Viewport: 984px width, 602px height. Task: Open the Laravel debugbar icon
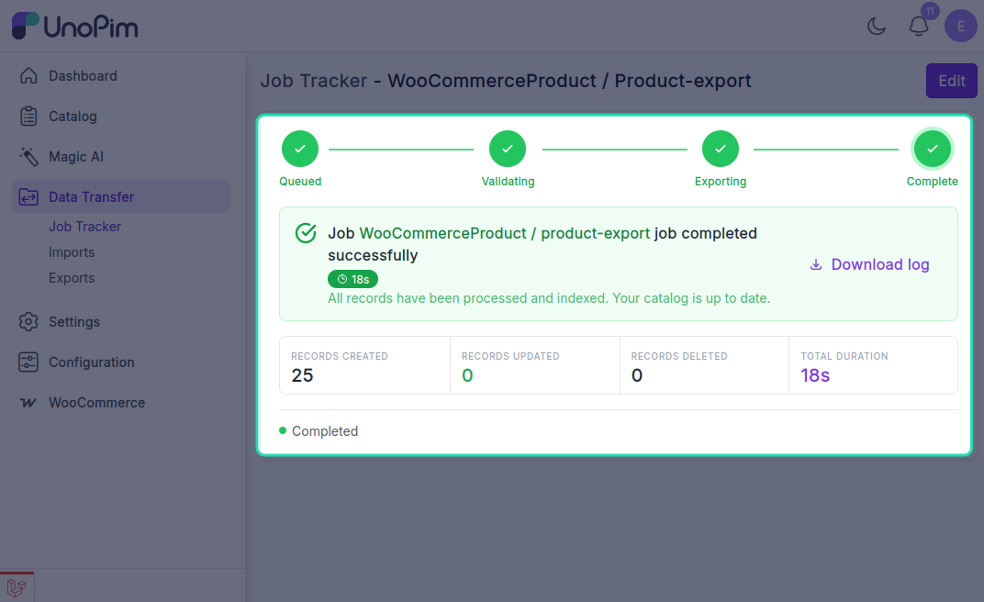(17, 587)
